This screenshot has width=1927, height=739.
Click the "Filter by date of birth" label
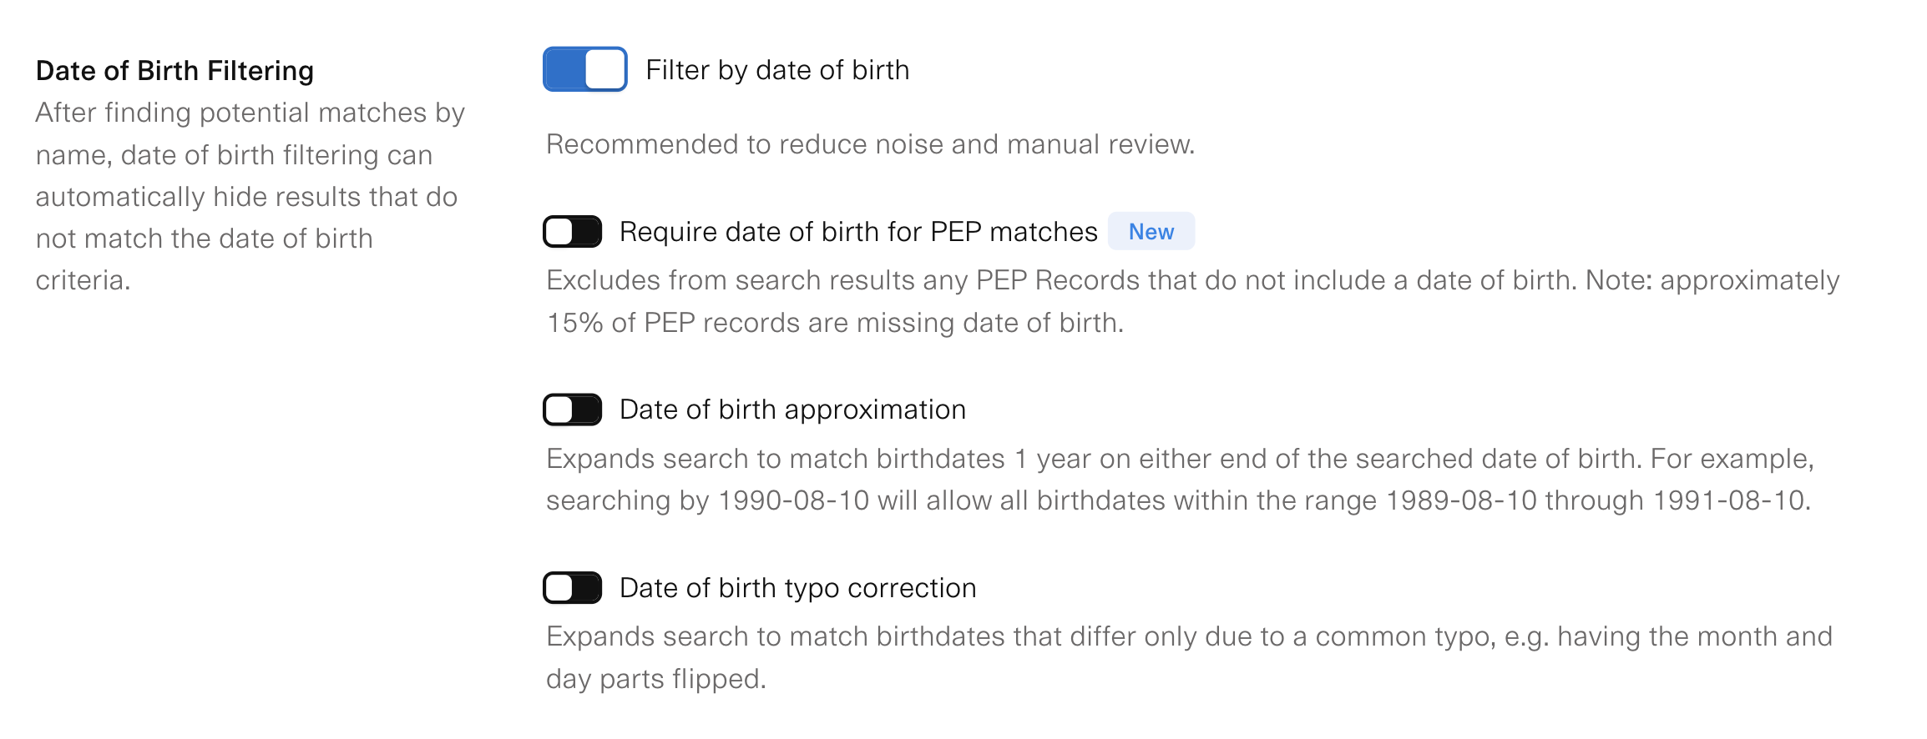pos(777,70)
